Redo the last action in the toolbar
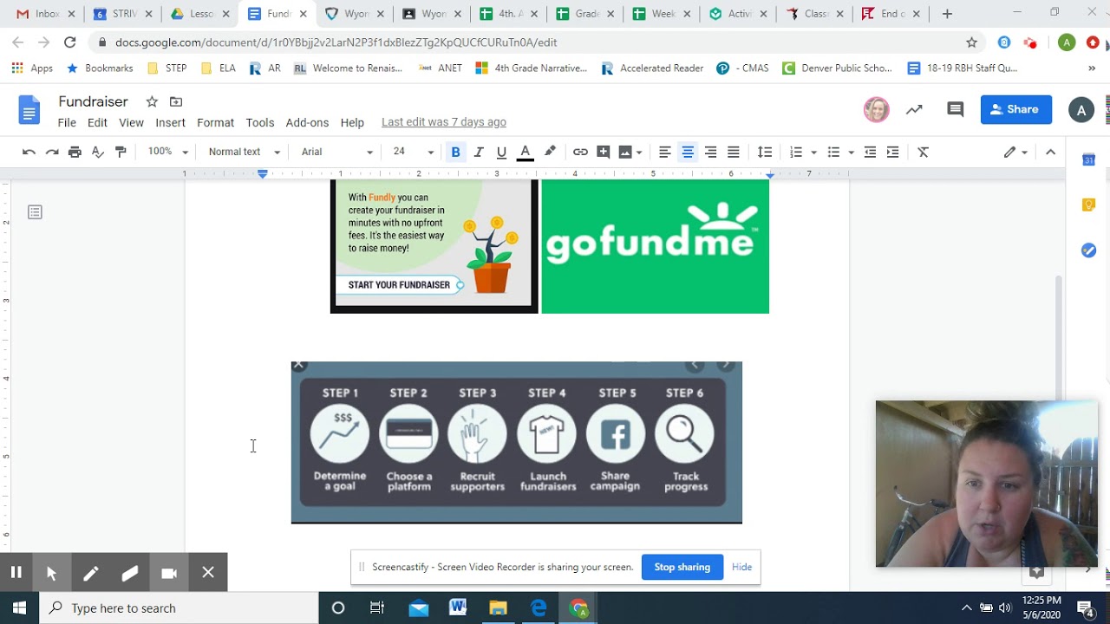The width and height of the screenshot is (1110, 624). (52, 152)
